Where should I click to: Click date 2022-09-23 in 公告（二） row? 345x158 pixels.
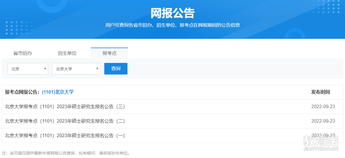tap(323, 121)
